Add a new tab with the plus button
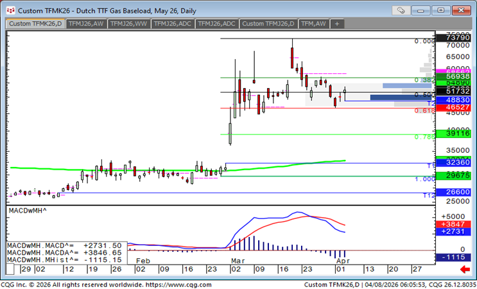Image resolution: width=477 pixels, height=289 pixels. click(x=337, y=24)
